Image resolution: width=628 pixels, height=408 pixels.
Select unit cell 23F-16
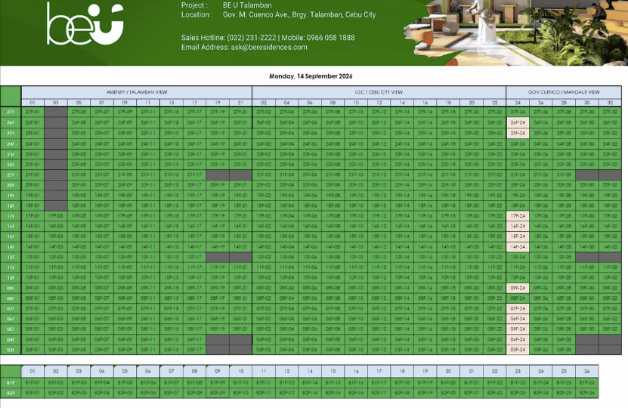pos(425,153)
